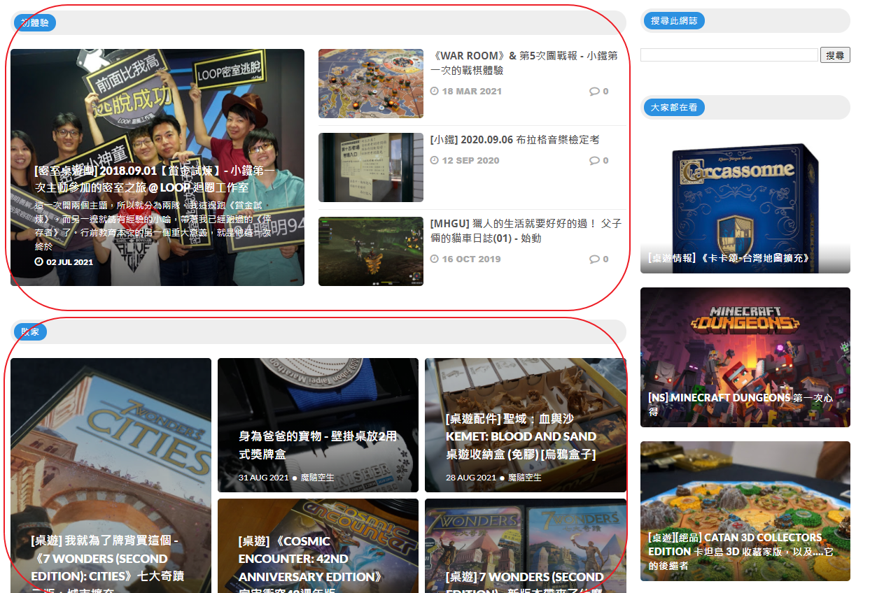
Task: Click the 16 OCT 2019 date text
Action: point(471,259)
